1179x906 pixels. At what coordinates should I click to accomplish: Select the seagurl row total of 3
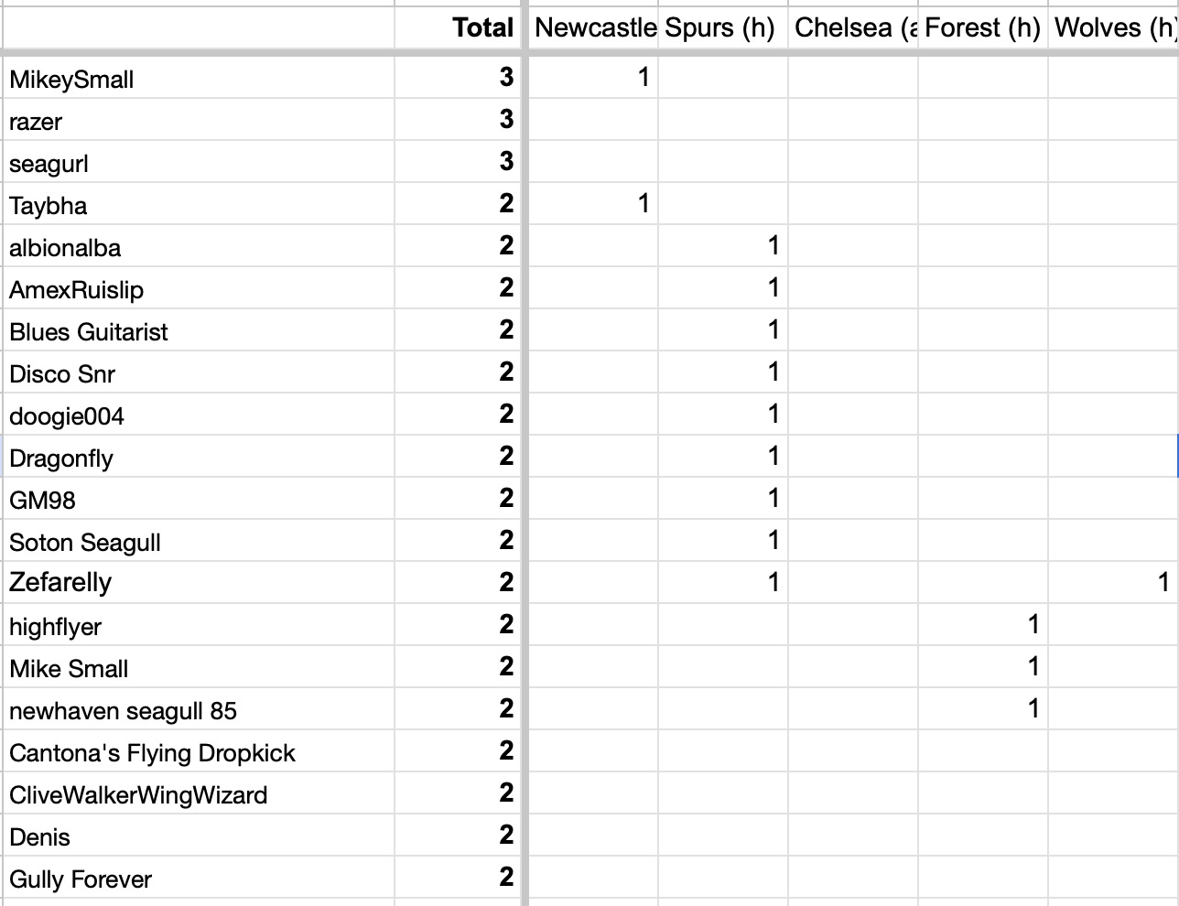[x=457, y=162]
